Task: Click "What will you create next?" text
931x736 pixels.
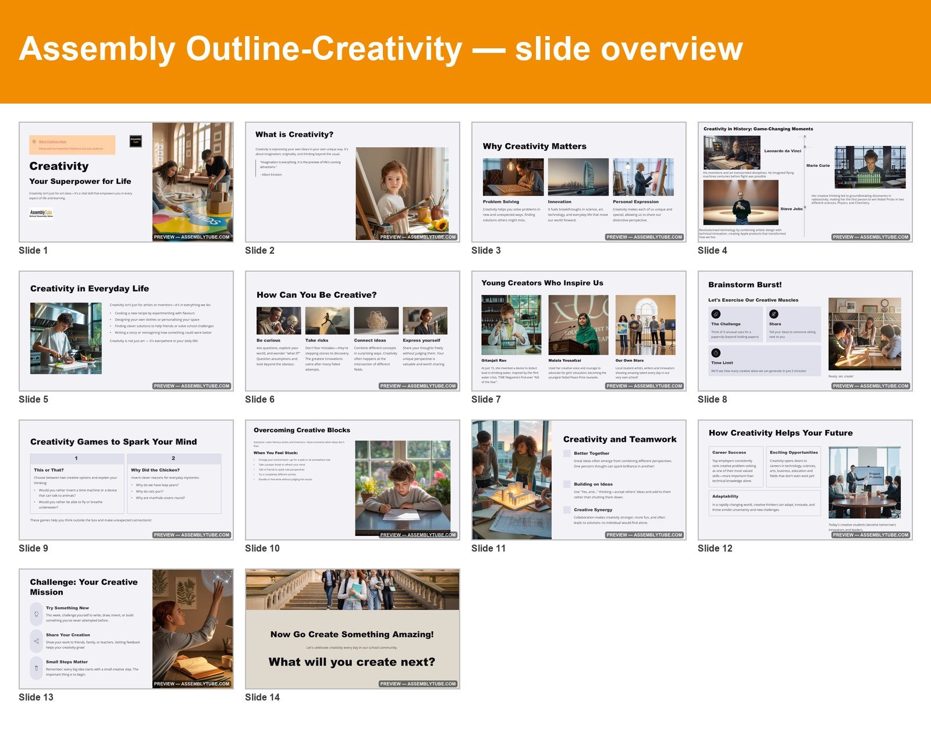Action: pos(352,662)
